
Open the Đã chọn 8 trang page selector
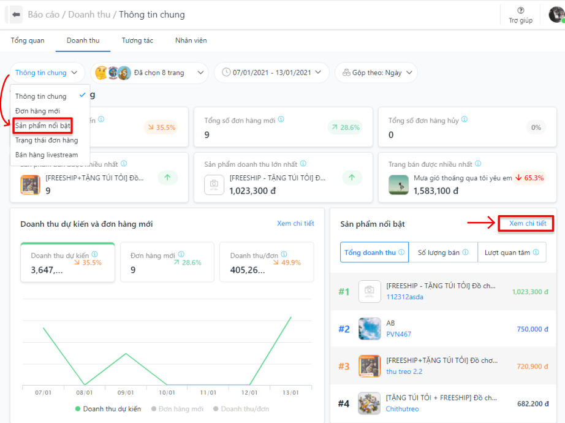[x=149, y=73]
